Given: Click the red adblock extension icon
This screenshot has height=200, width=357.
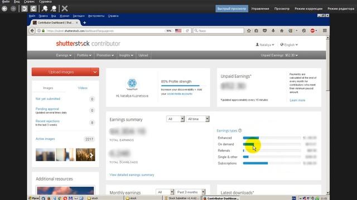Looking at the screenshot, I should pos(312,31).
